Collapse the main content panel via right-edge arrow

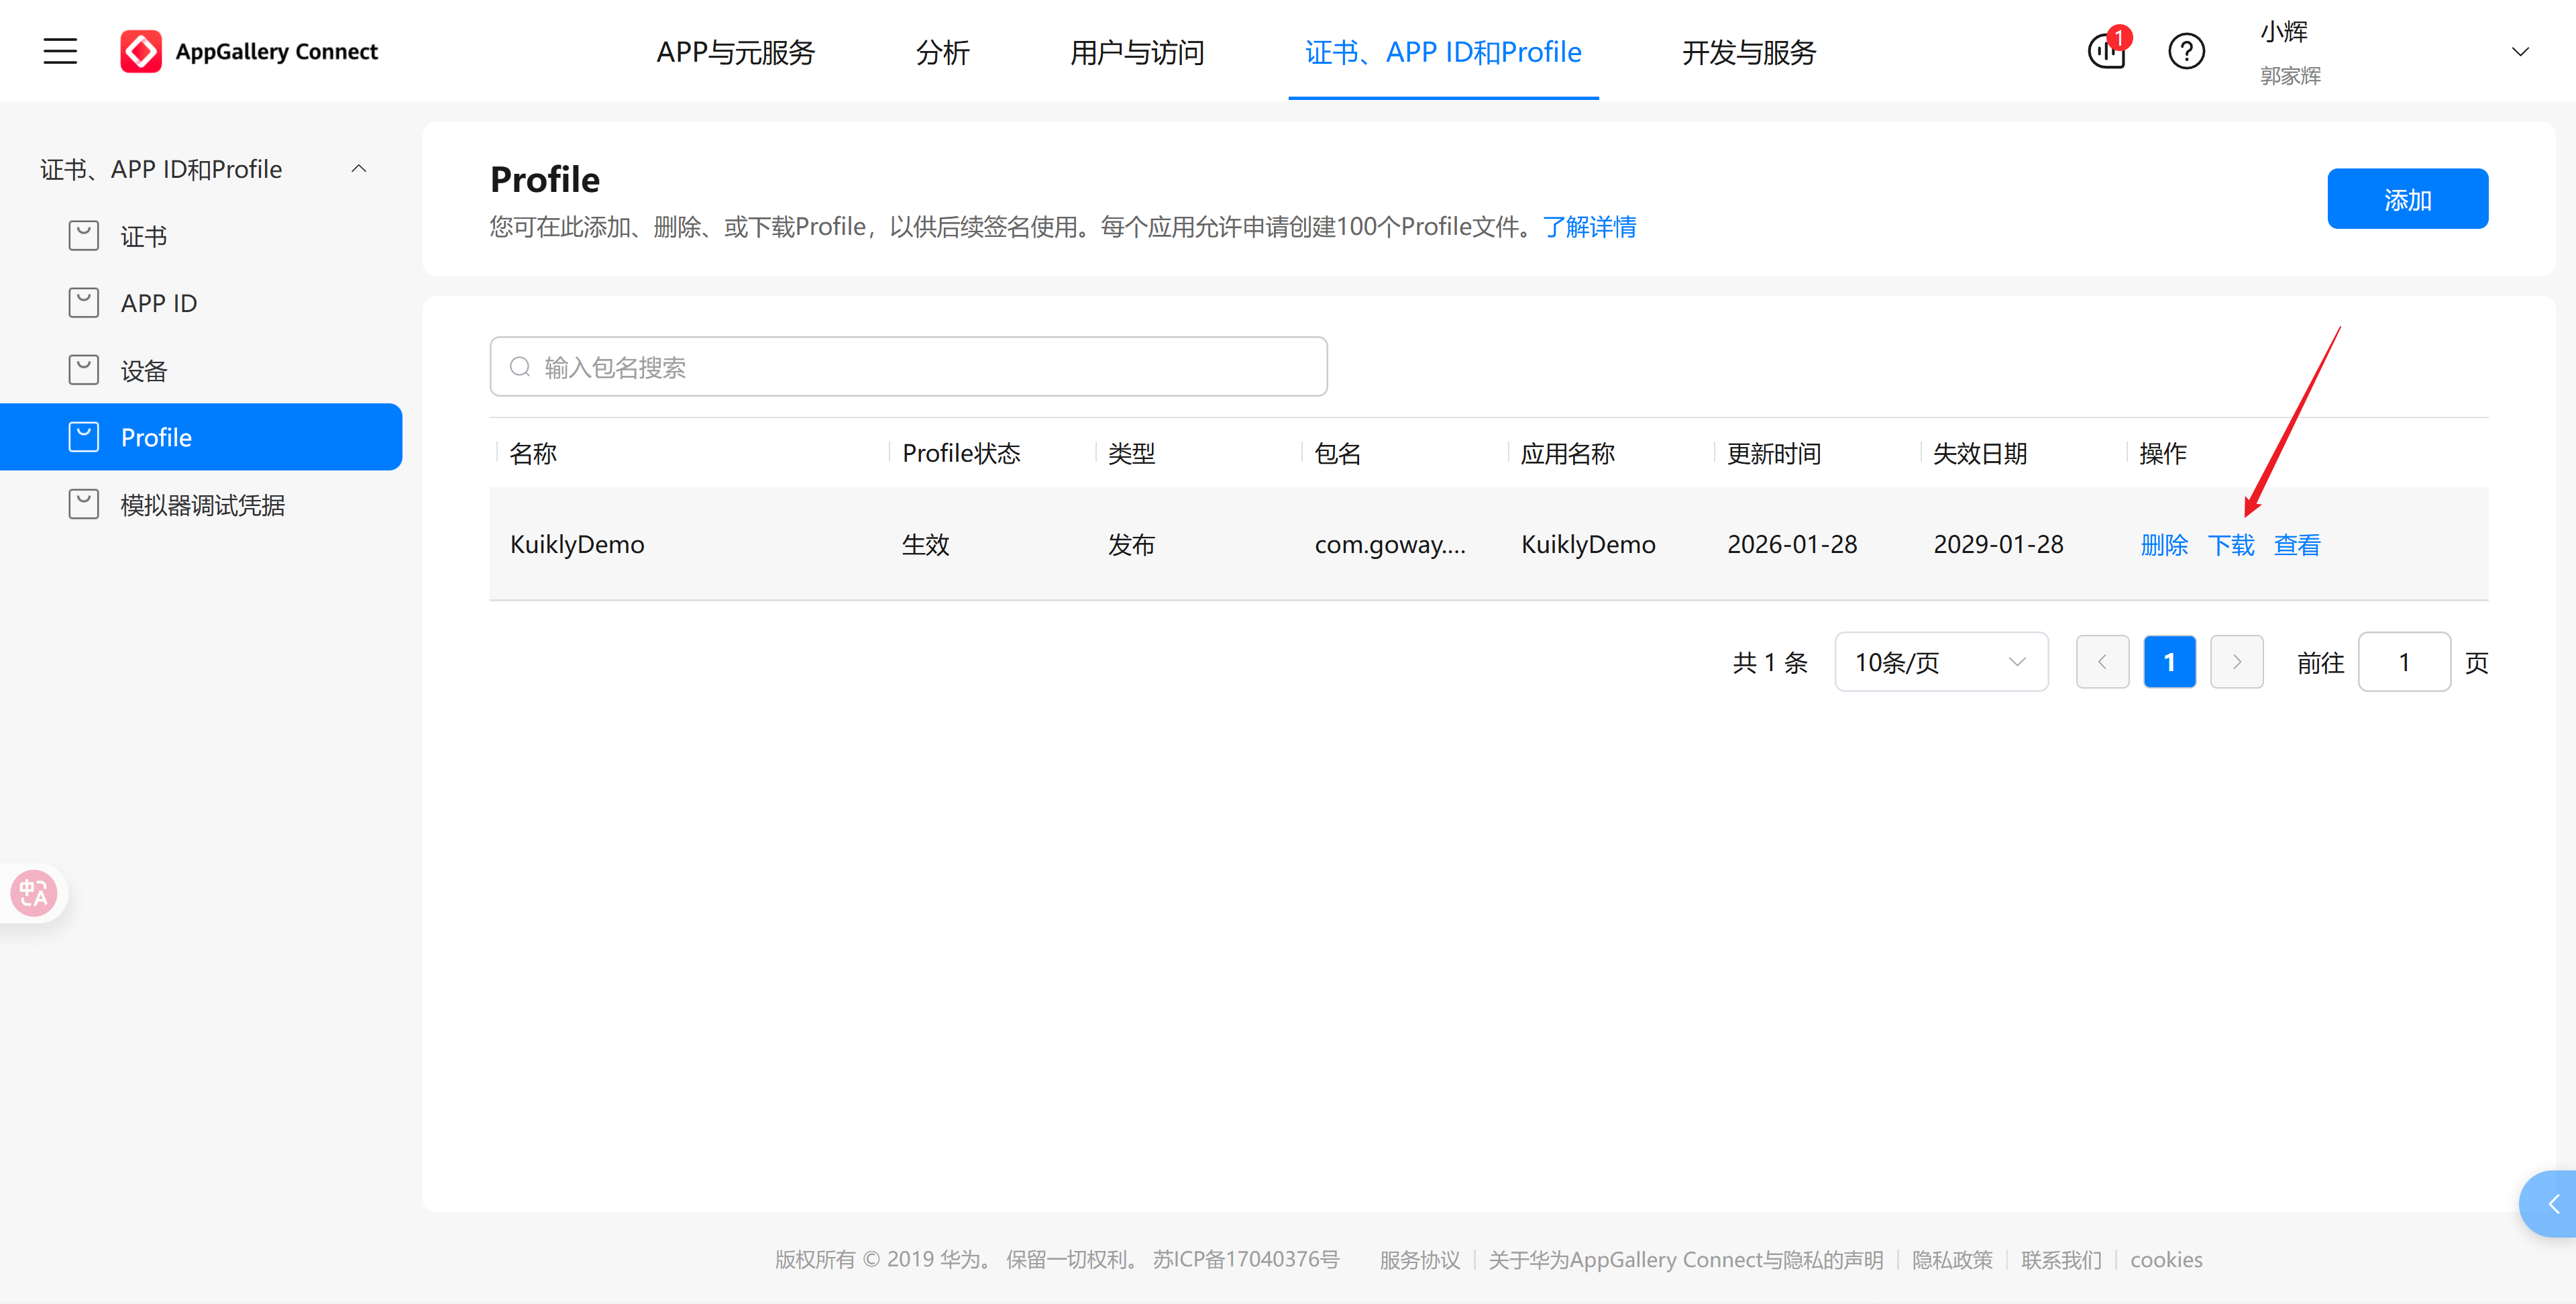[2556, 1204]
